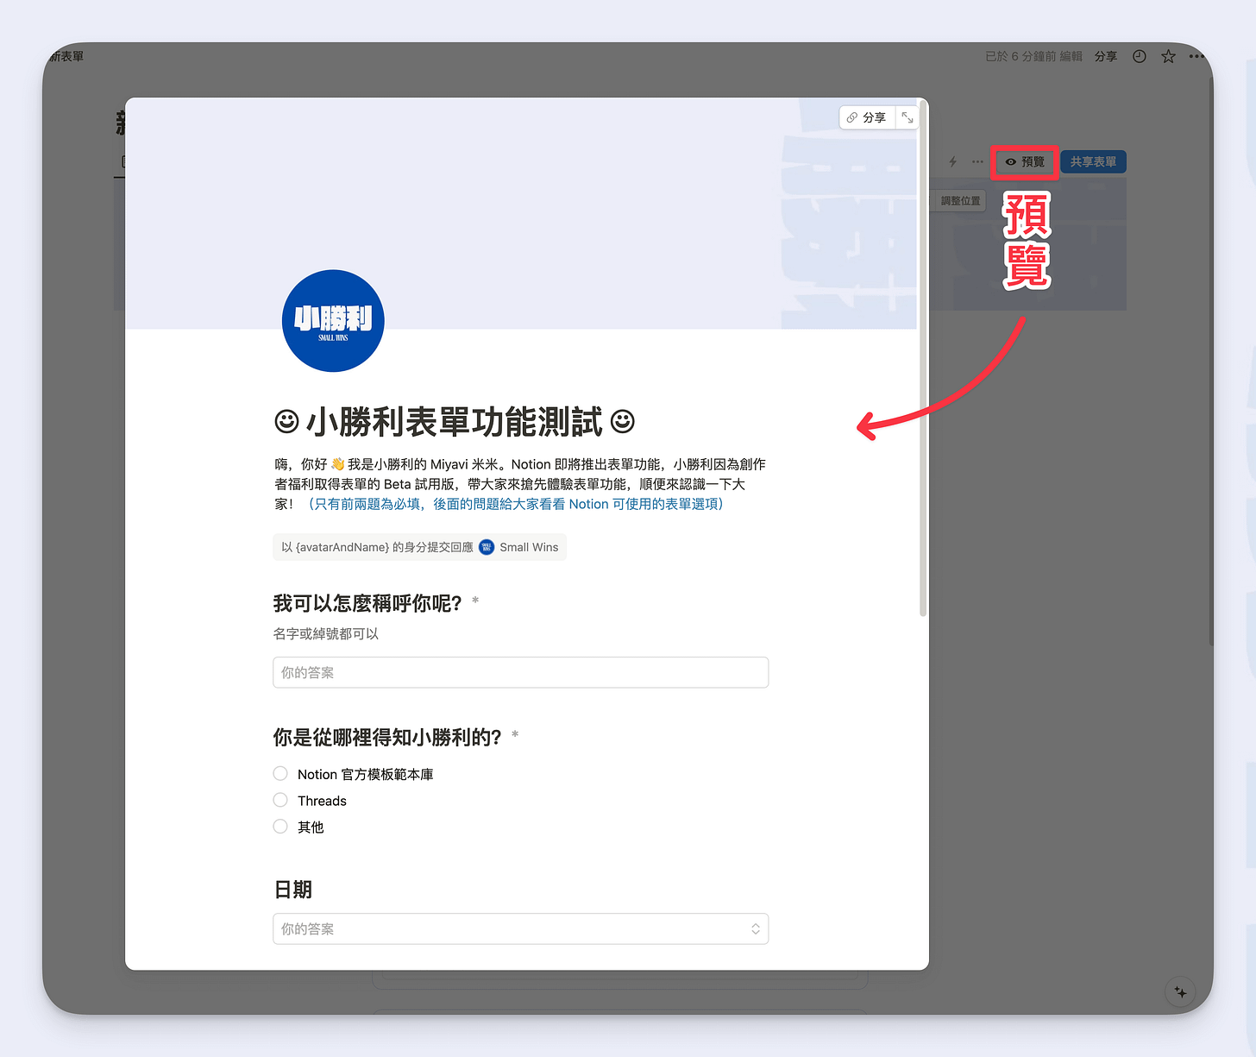Click the 共享表單 button

pyautogui.click(x=1093, y=161)
